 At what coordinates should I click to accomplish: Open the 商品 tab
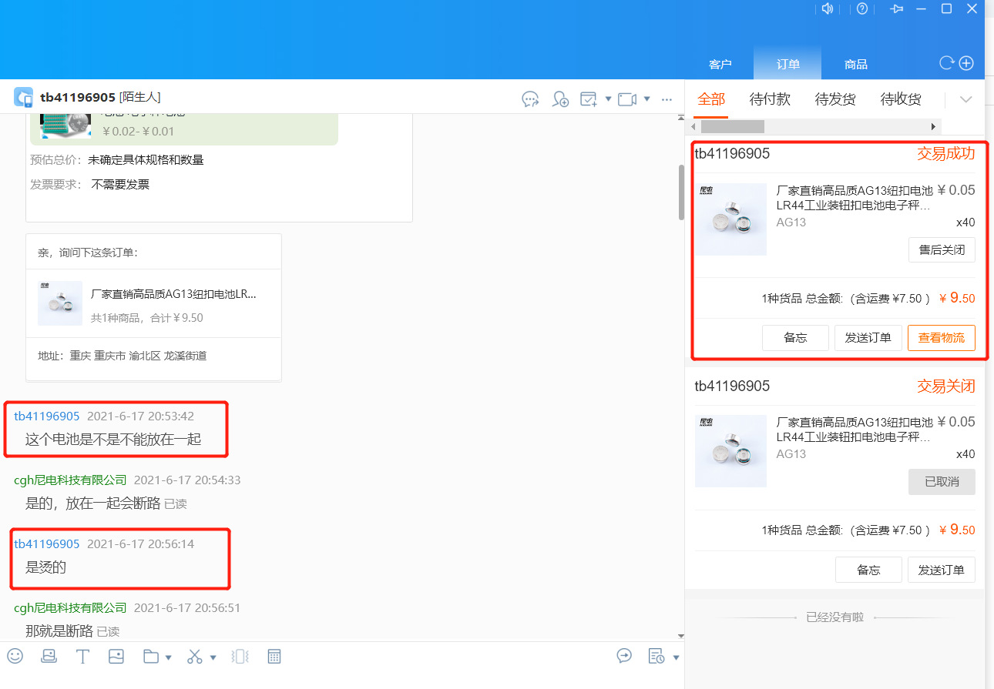[855, 65]
